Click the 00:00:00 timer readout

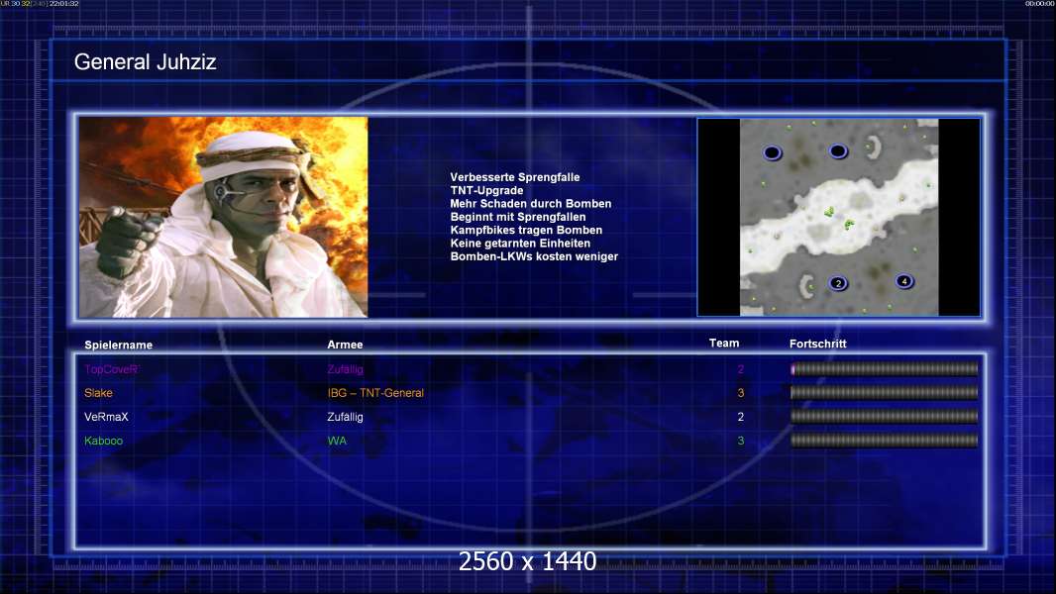[1040, 4]
